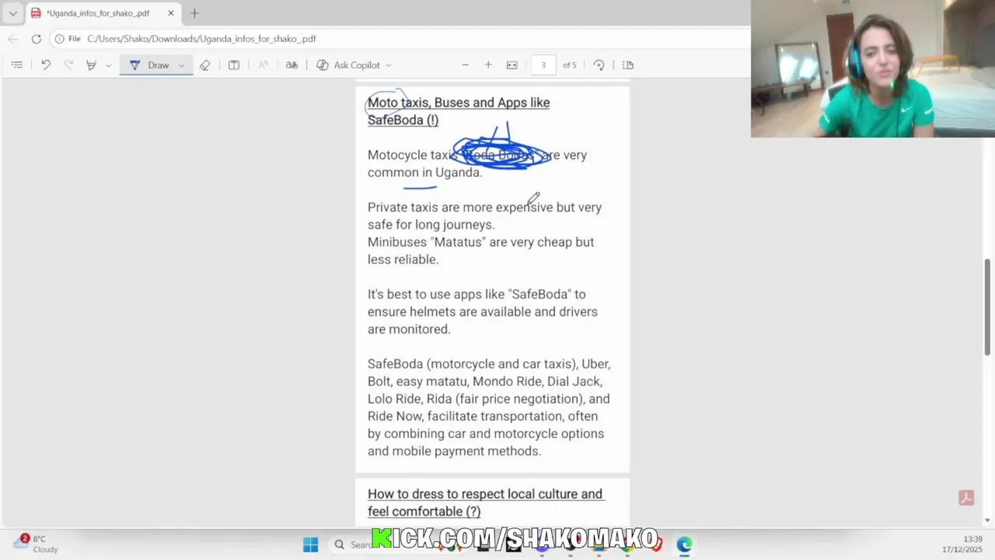
Task: Click the text 'It's best to use apps like'
Action: [436, 295]
